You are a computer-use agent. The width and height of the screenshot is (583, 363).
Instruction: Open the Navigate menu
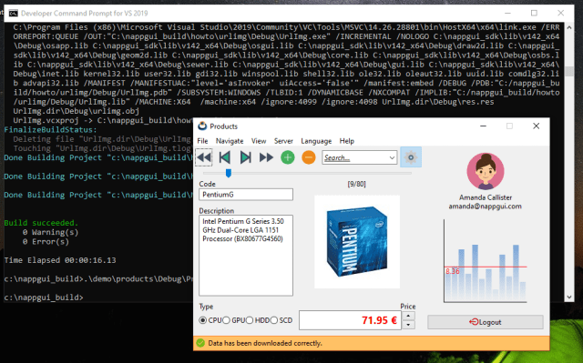pos(230,141)
